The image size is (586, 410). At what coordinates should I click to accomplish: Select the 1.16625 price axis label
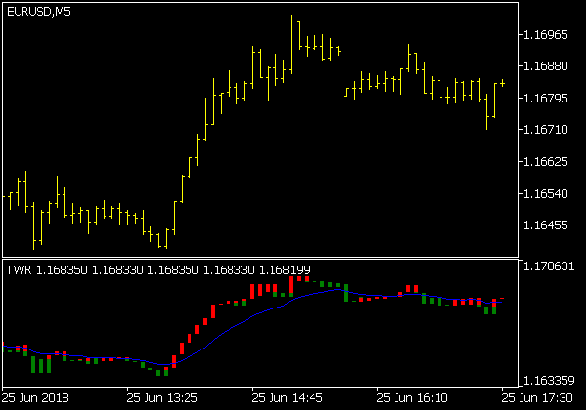coord(547,162)
